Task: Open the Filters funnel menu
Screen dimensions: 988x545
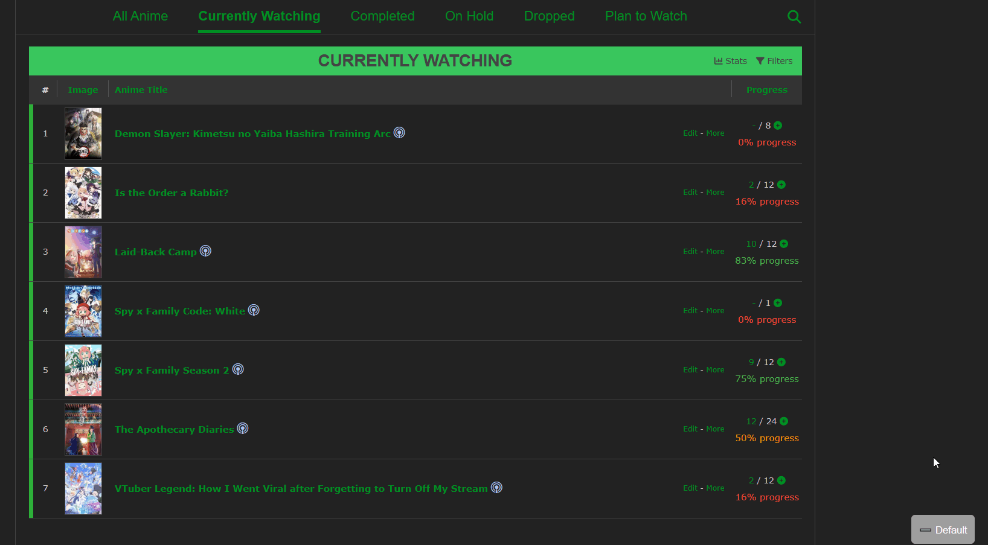Action: 774,61
